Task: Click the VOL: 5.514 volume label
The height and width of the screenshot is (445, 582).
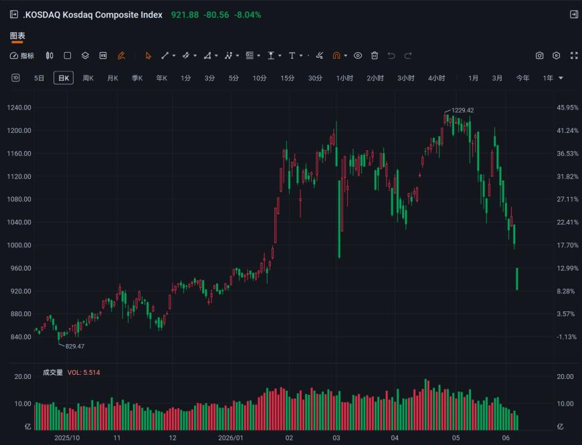Action: tap(84, 372)
